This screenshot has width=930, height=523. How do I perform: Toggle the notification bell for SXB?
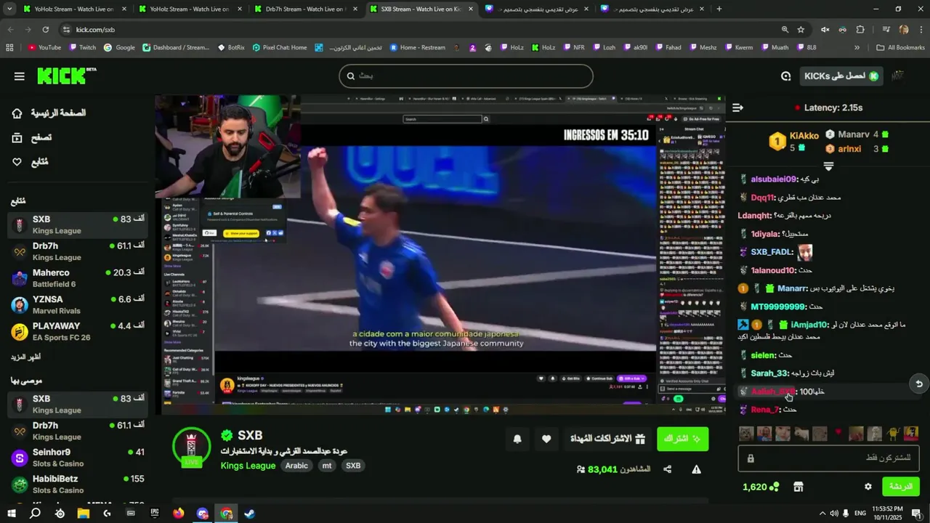click(517, 439)
